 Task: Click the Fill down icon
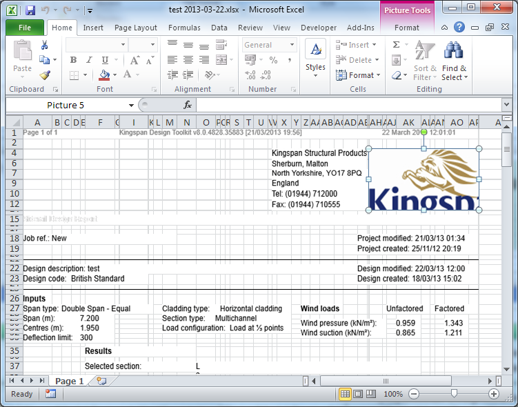click(x=396, y=60)
